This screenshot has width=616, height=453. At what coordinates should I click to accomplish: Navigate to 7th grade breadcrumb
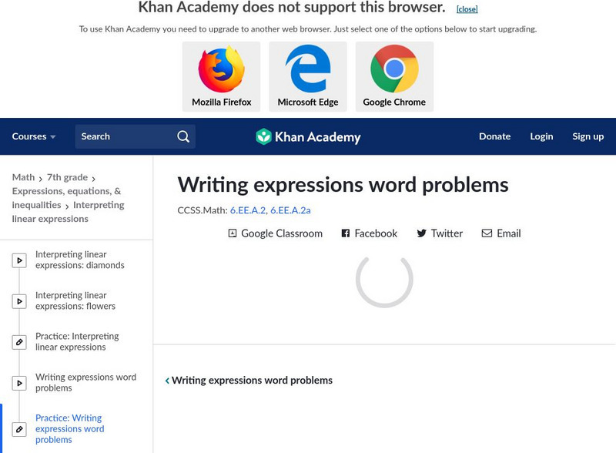(x=67, y=177)
